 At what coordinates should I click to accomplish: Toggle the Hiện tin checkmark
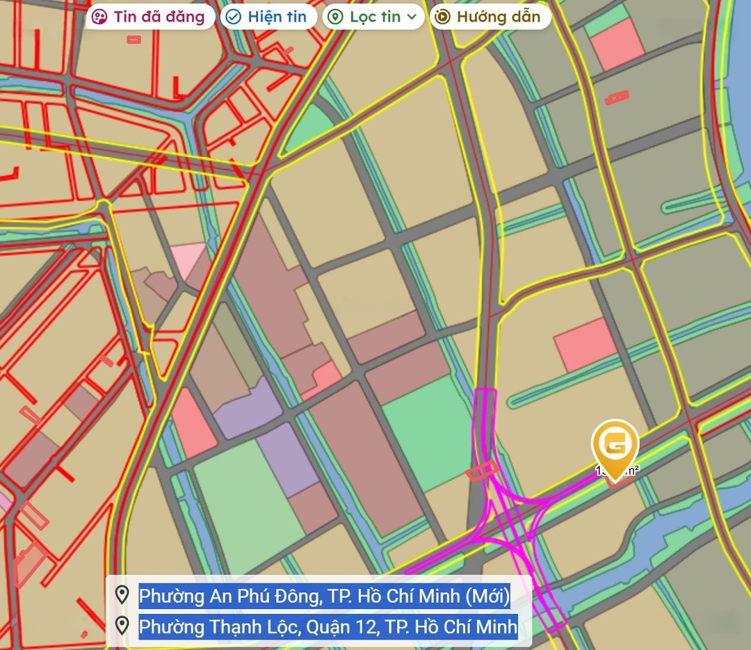tap(234, 17)
